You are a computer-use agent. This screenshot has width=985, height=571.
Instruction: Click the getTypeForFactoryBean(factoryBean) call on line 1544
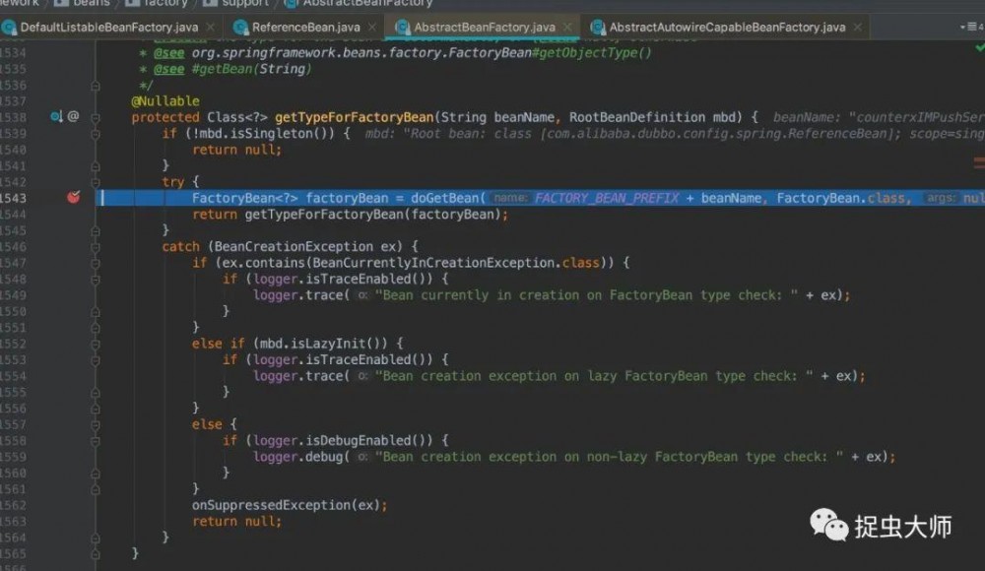372,215
